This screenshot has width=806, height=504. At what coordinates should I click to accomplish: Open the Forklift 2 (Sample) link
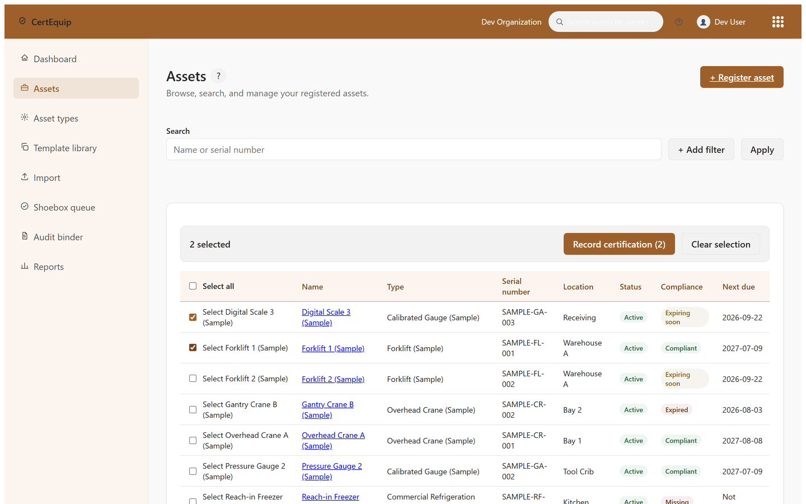click(333, 379)
